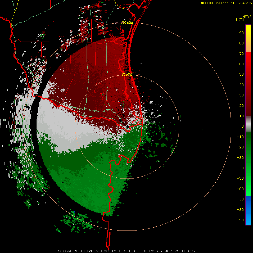The width and height of the screenshot is (253, 253).
Task: Click the 50 knot value on the scale
Action: pyautogui.click(x=241, y=74)
